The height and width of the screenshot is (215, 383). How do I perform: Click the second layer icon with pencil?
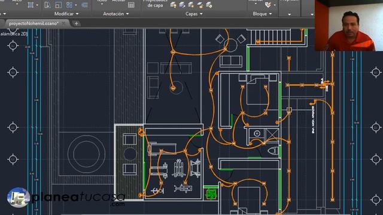(x=182, y=5)
